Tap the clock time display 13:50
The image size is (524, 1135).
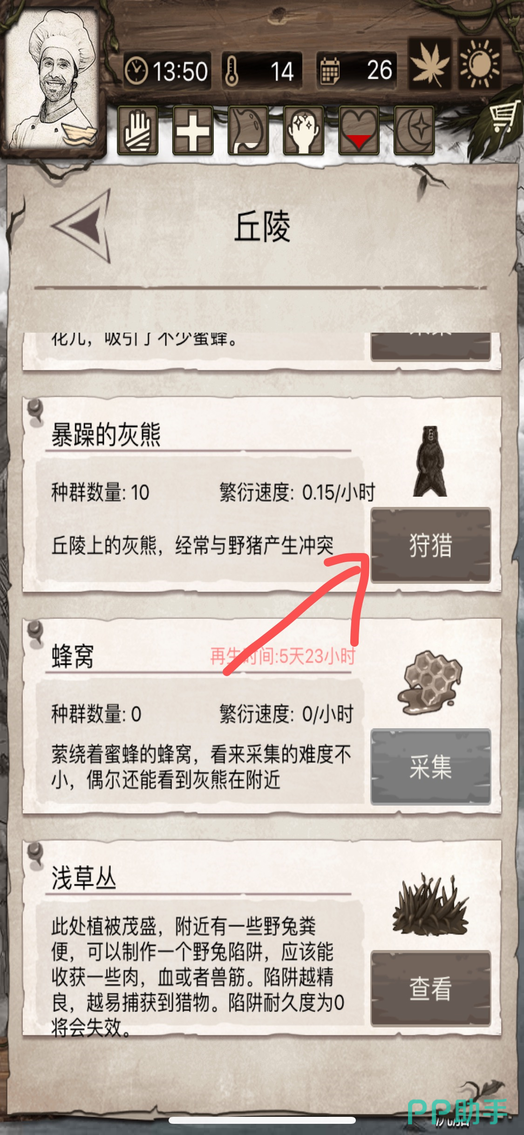point(167,71)
